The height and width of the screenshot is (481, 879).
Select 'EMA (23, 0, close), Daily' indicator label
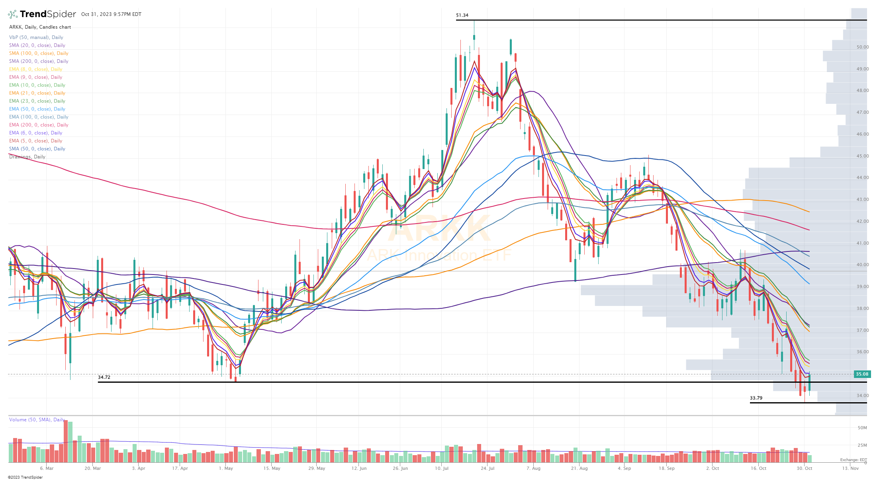37,101
